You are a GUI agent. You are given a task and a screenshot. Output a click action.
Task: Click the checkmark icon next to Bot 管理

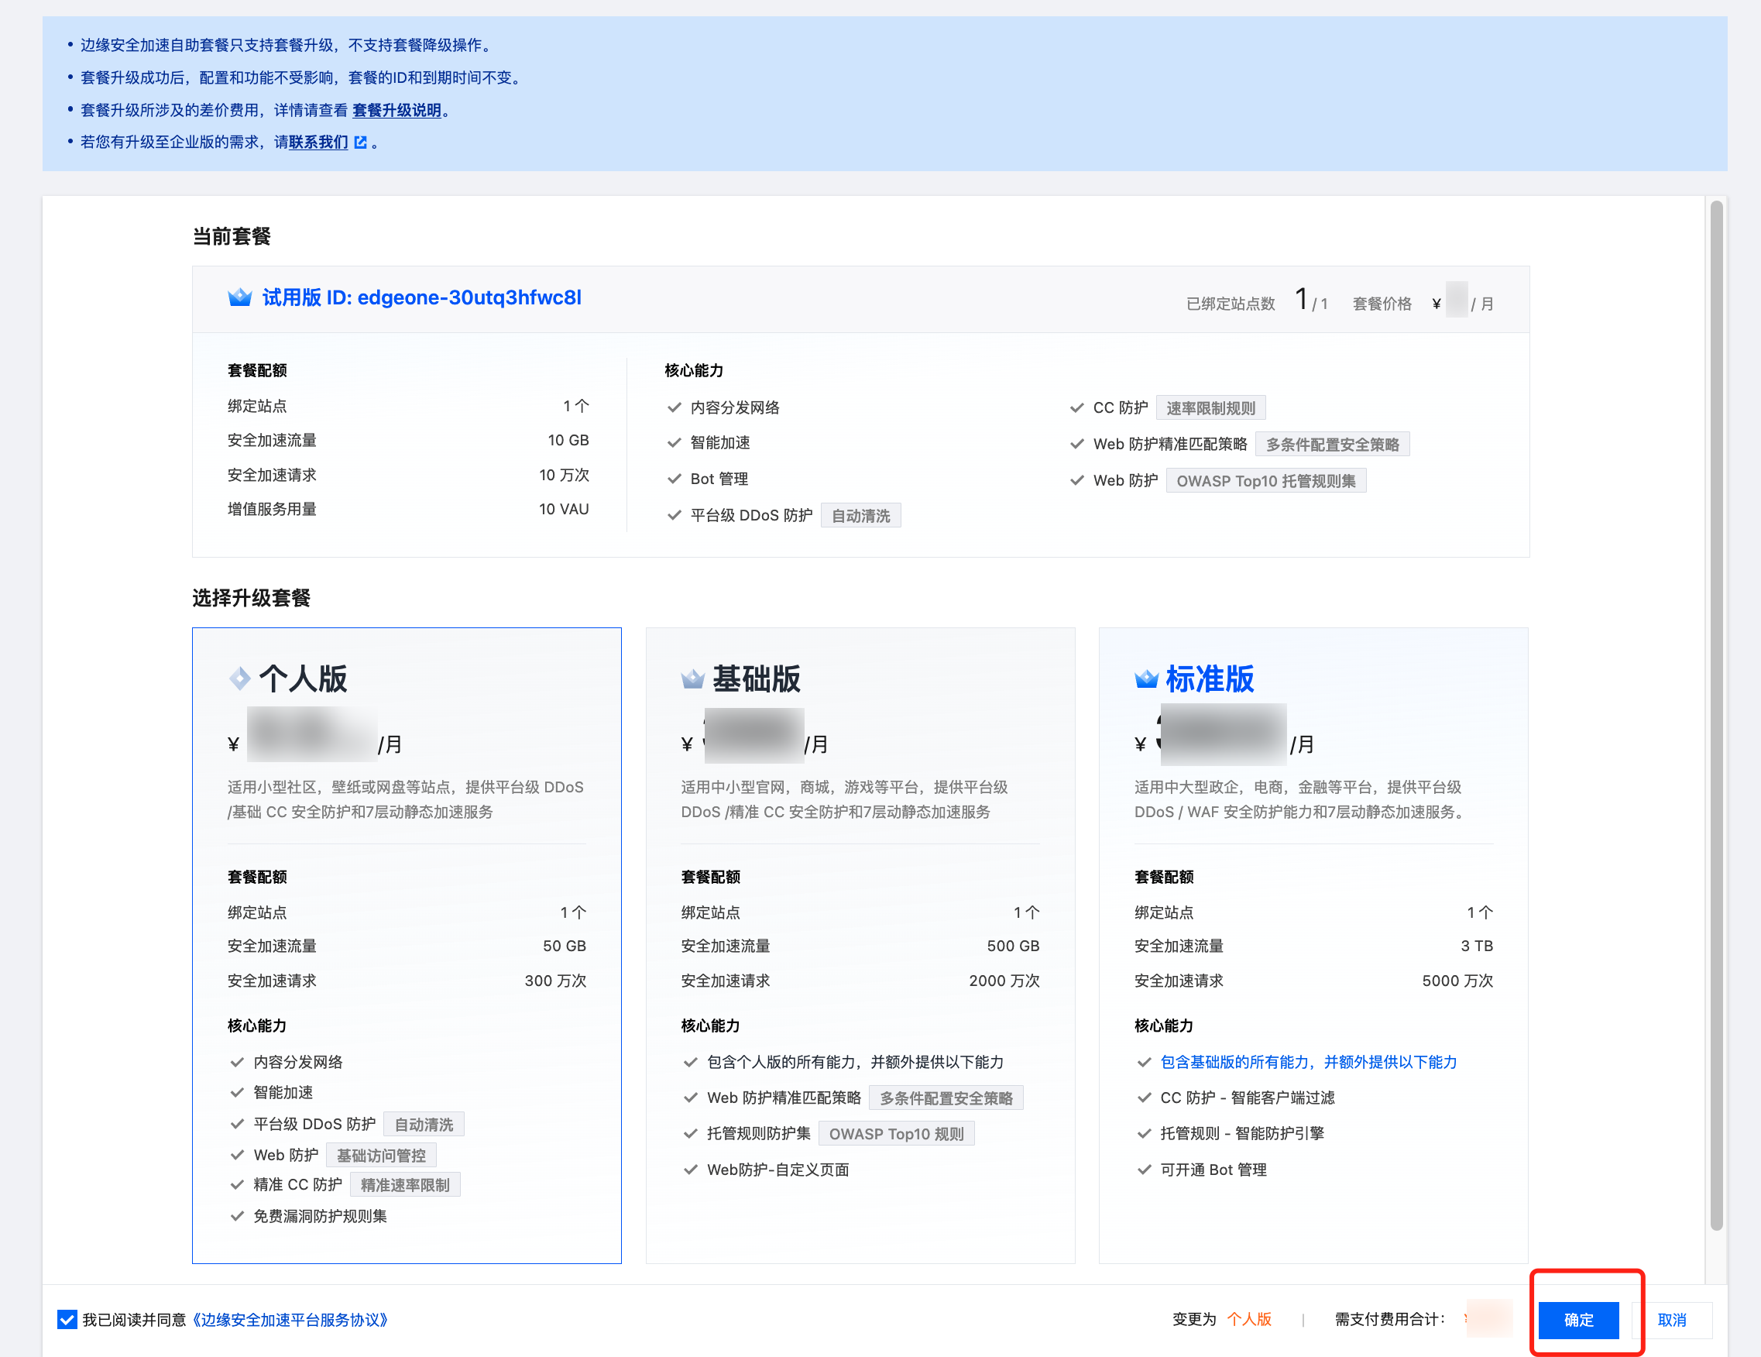[x=674, y=479]
